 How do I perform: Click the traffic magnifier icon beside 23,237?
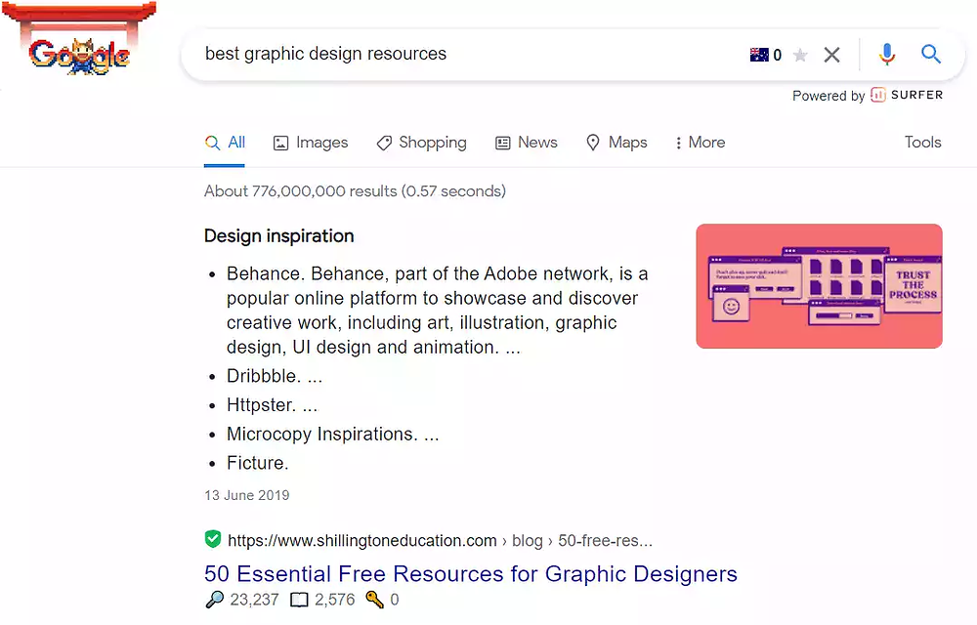click(x=214, y=600)
